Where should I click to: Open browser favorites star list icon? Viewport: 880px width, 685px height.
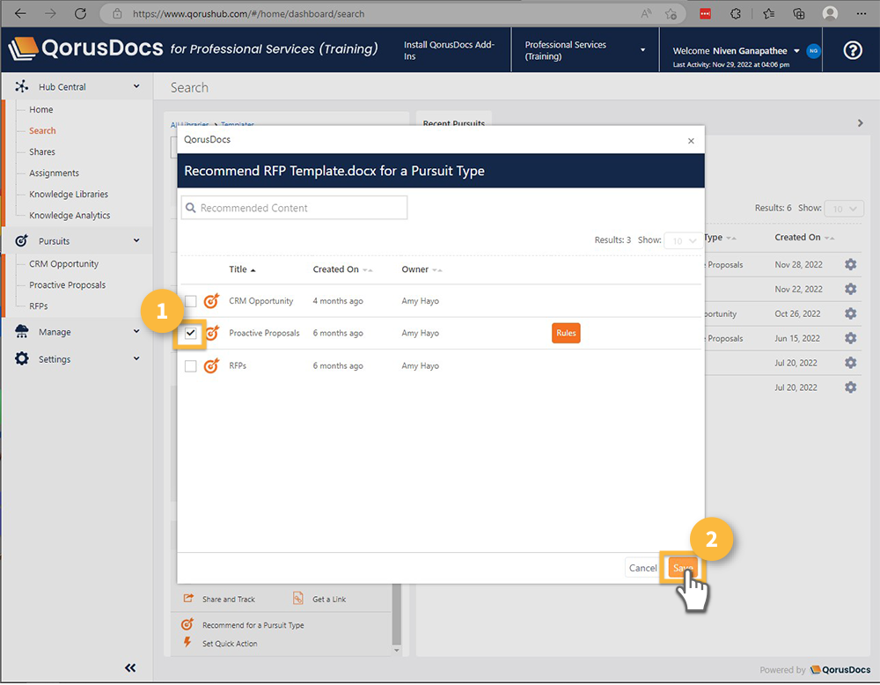(x=768, y=13)
